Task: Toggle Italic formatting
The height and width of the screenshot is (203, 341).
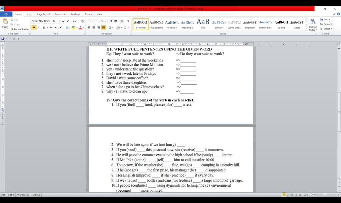Action: 39,28
